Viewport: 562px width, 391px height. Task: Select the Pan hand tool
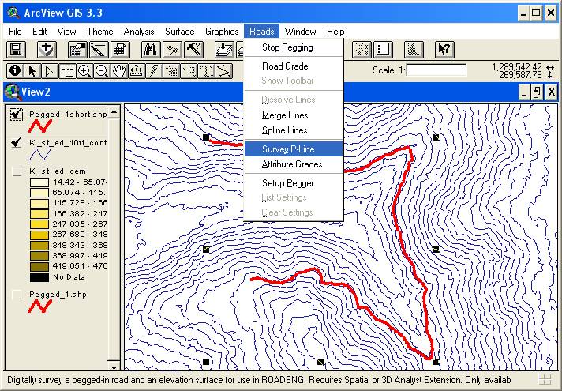(x=119, y=70)
